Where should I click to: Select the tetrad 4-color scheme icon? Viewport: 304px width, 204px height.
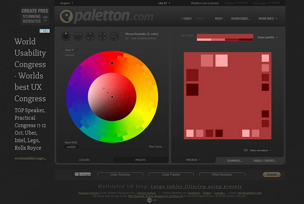(x=102, y=36)
